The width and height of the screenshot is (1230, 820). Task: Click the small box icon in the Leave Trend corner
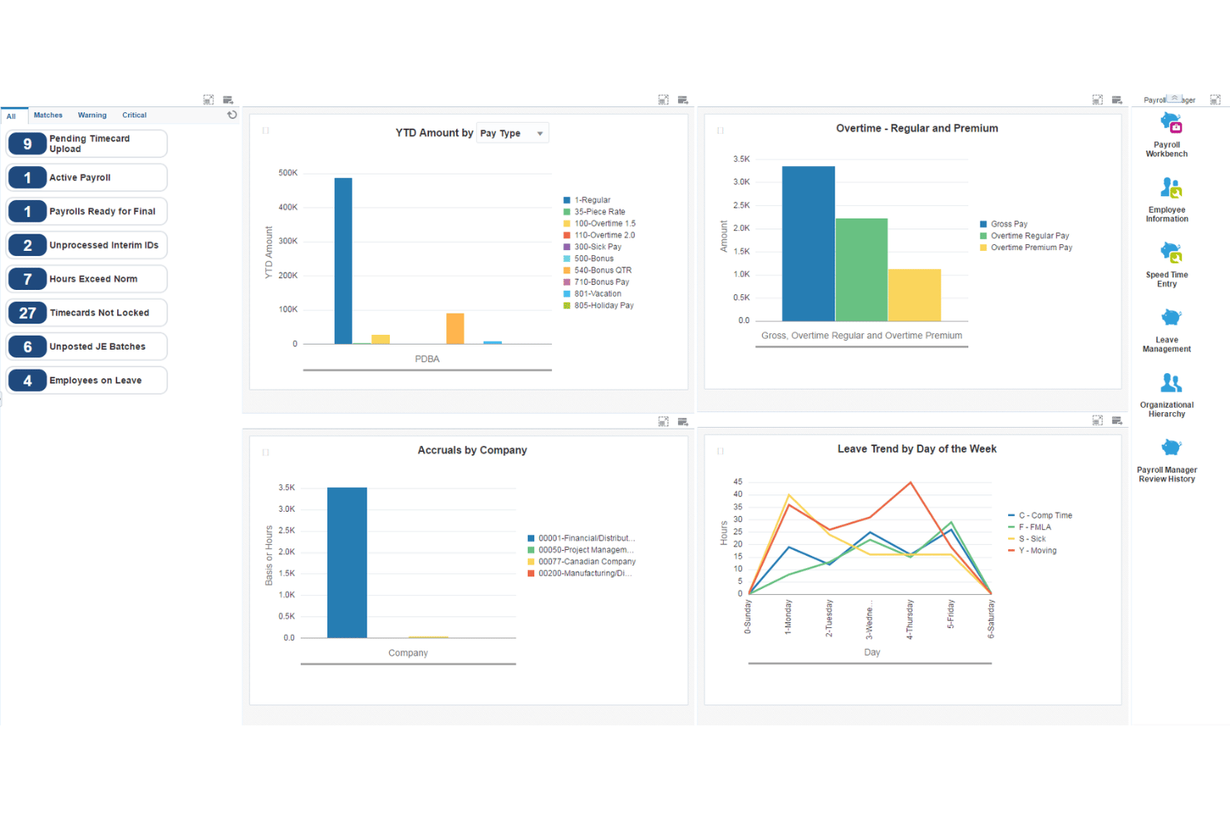tap(721, 451)
